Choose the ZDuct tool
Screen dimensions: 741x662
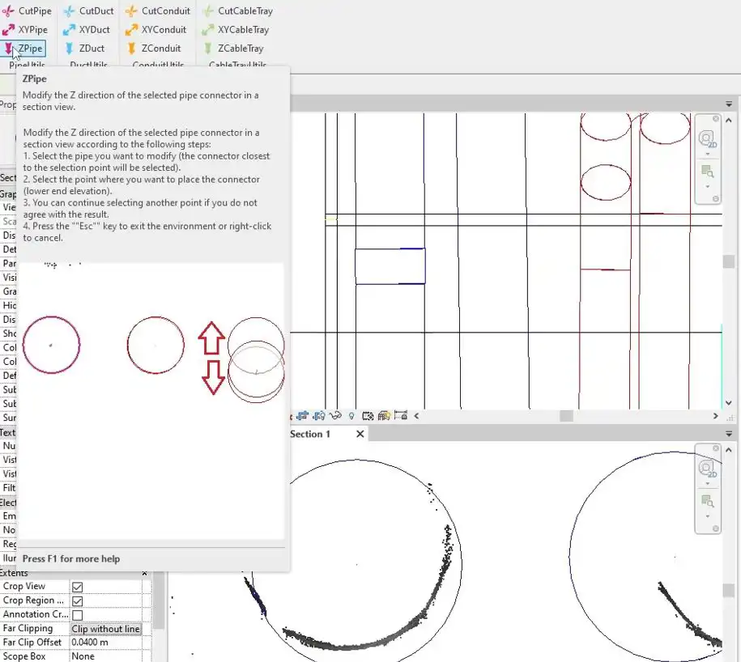[x=84, y=49]
